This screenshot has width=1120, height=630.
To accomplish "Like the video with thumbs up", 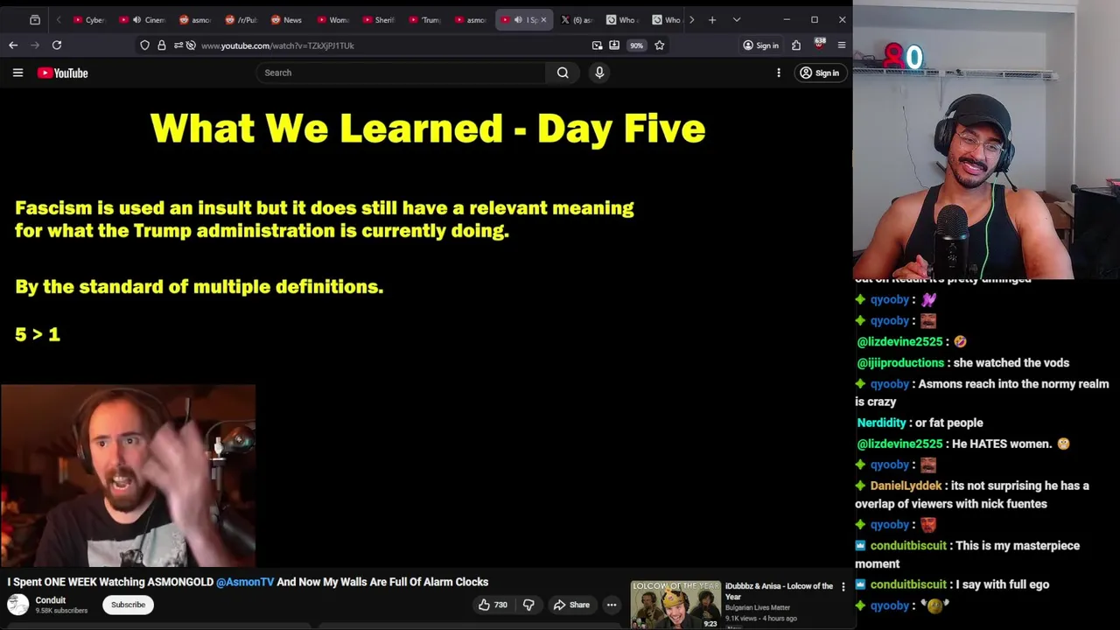I will [493, 605].
